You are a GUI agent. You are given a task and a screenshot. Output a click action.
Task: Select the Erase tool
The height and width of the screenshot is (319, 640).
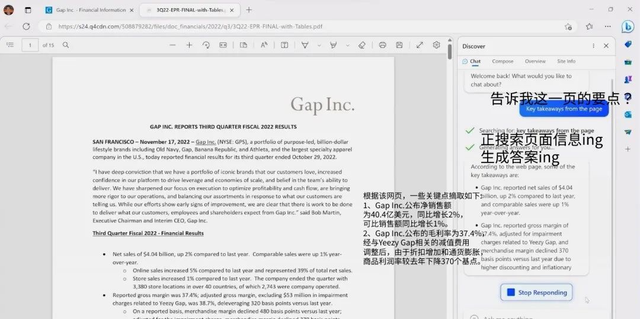361,45
